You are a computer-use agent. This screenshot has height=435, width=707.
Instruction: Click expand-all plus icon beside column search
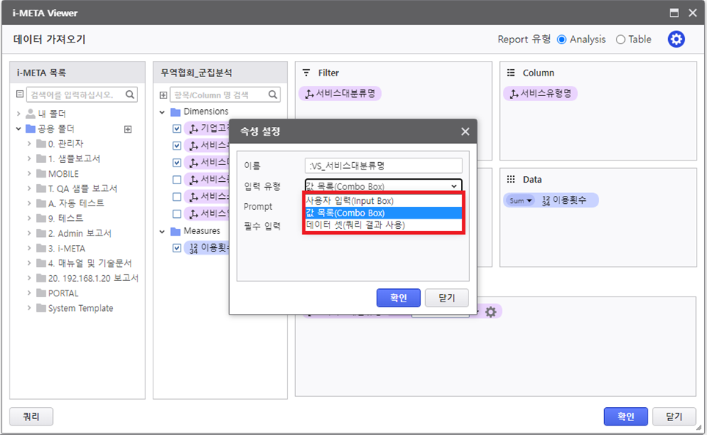pyautogui.click(x=163, y=95)
